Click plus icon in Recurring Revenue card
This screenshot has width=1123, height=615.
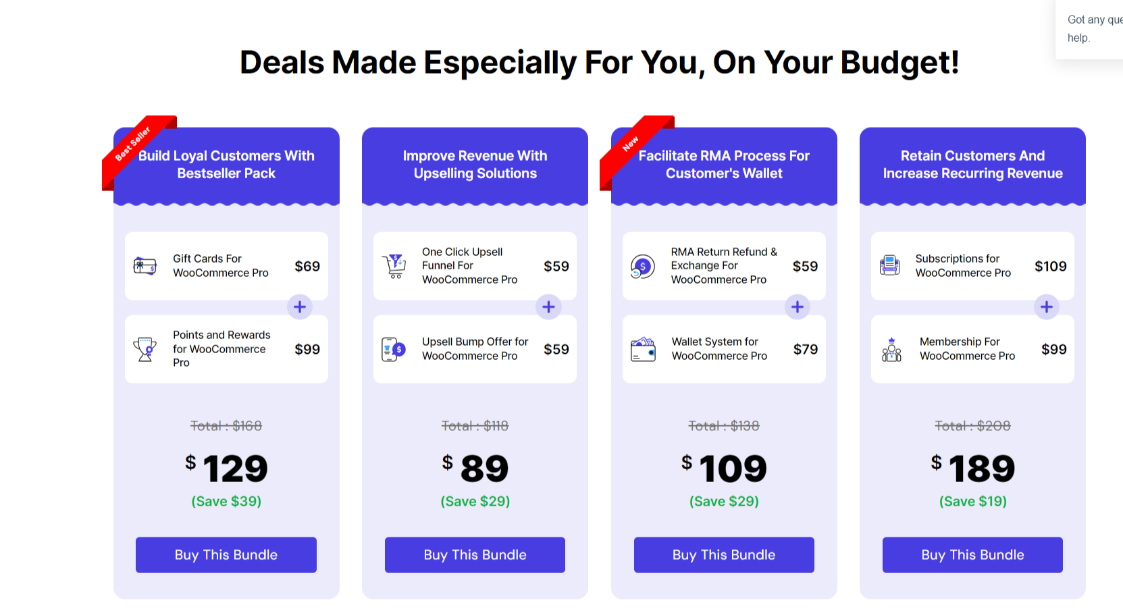pyautogui.click(x=1046, y=307)
